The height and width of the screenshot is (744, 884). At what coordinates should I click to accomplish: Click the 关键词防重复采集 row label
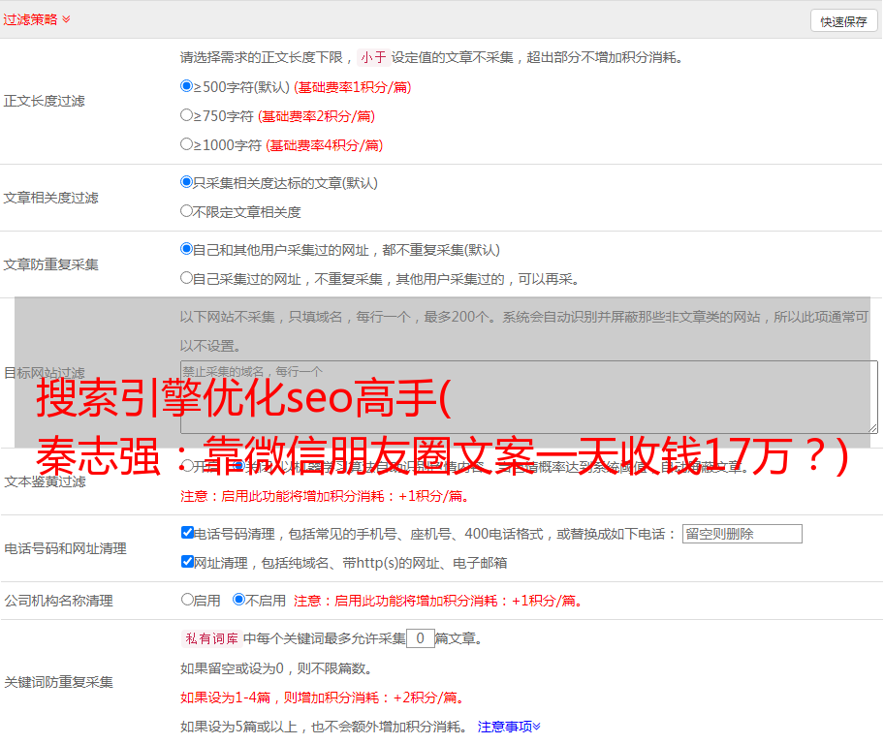pyautogui.click(x=58, y=682)
